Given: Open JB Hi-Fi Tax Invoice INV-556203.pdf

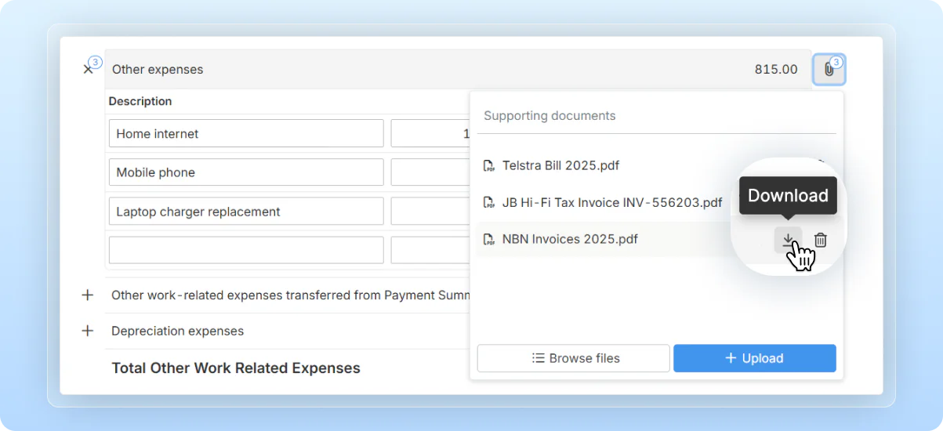Looking at the screenshot, I should click(612, 202).
